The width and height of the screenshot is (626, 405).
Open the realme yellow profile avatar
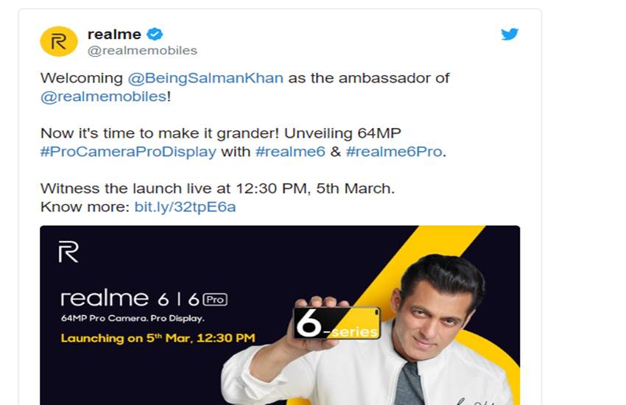tap(58, 41)
